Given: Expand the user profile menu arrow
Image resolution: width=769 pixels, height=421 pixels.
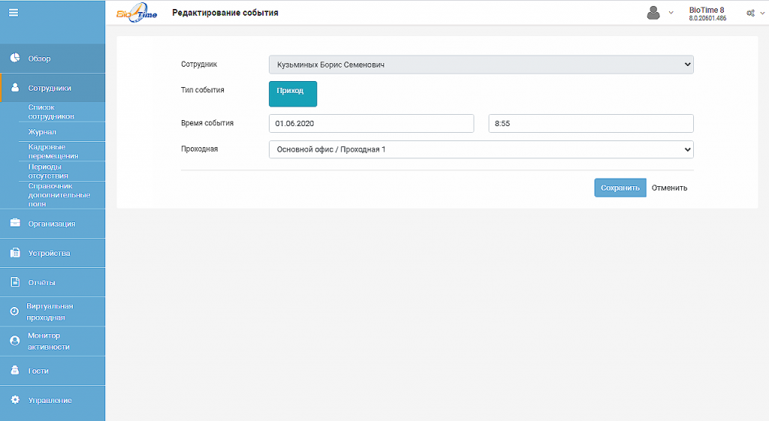Looking at the screenshot, I should [671, 13].
